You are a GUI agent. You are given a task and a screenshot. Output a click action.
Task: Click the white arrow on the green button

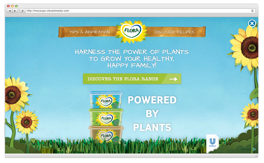click(173, 79)
